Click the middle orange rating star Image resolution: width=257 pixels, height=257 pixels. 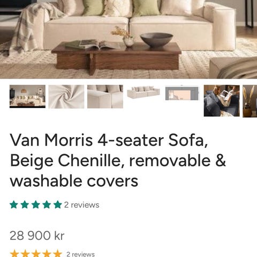(x=36, y=254)
